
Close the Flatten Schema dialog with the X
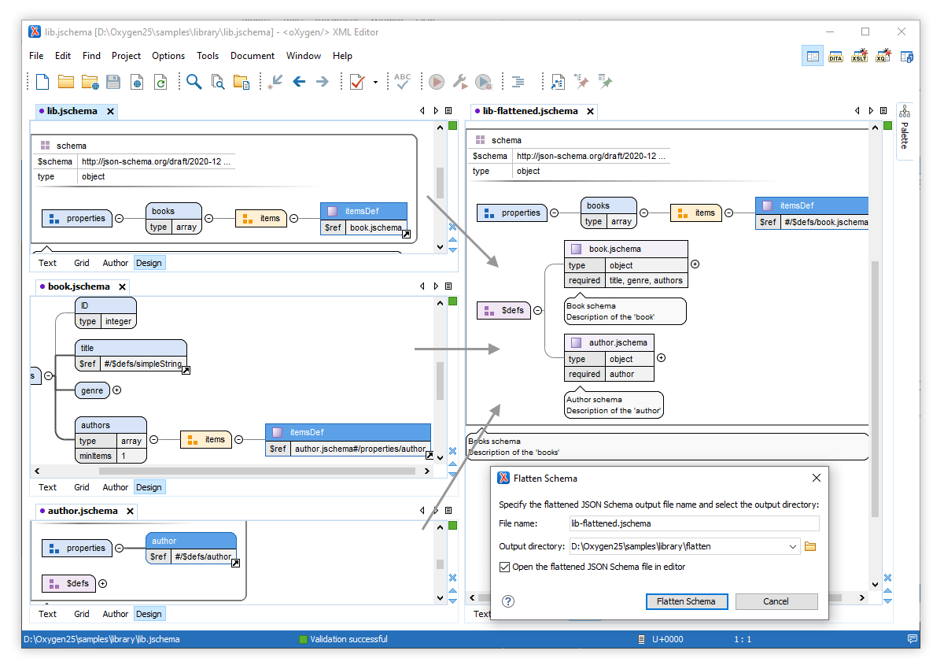pyautogui.click(x=816, y=478)
